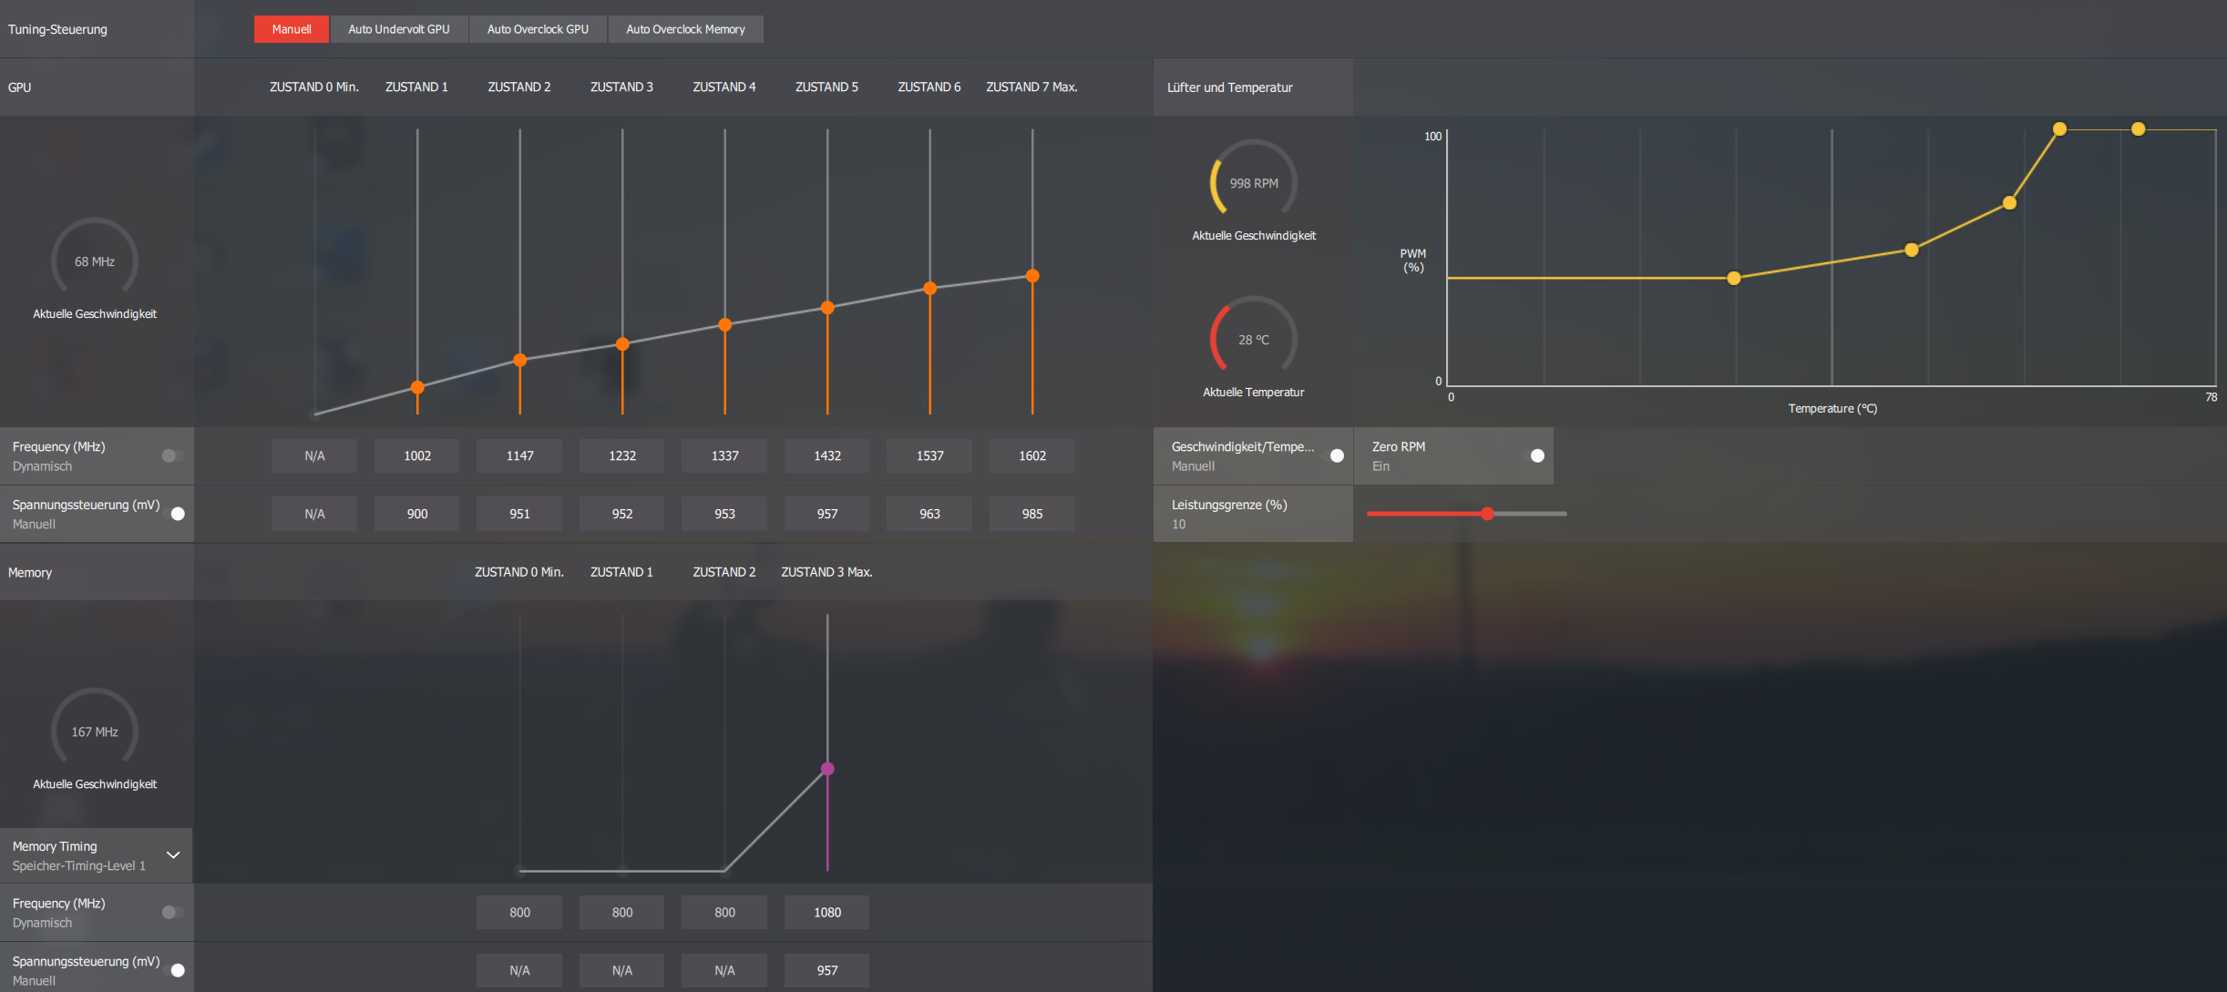Select the orange Zustand 1 curve point
Viewport: 2227px width, 992px height.
tap(417, 387)
